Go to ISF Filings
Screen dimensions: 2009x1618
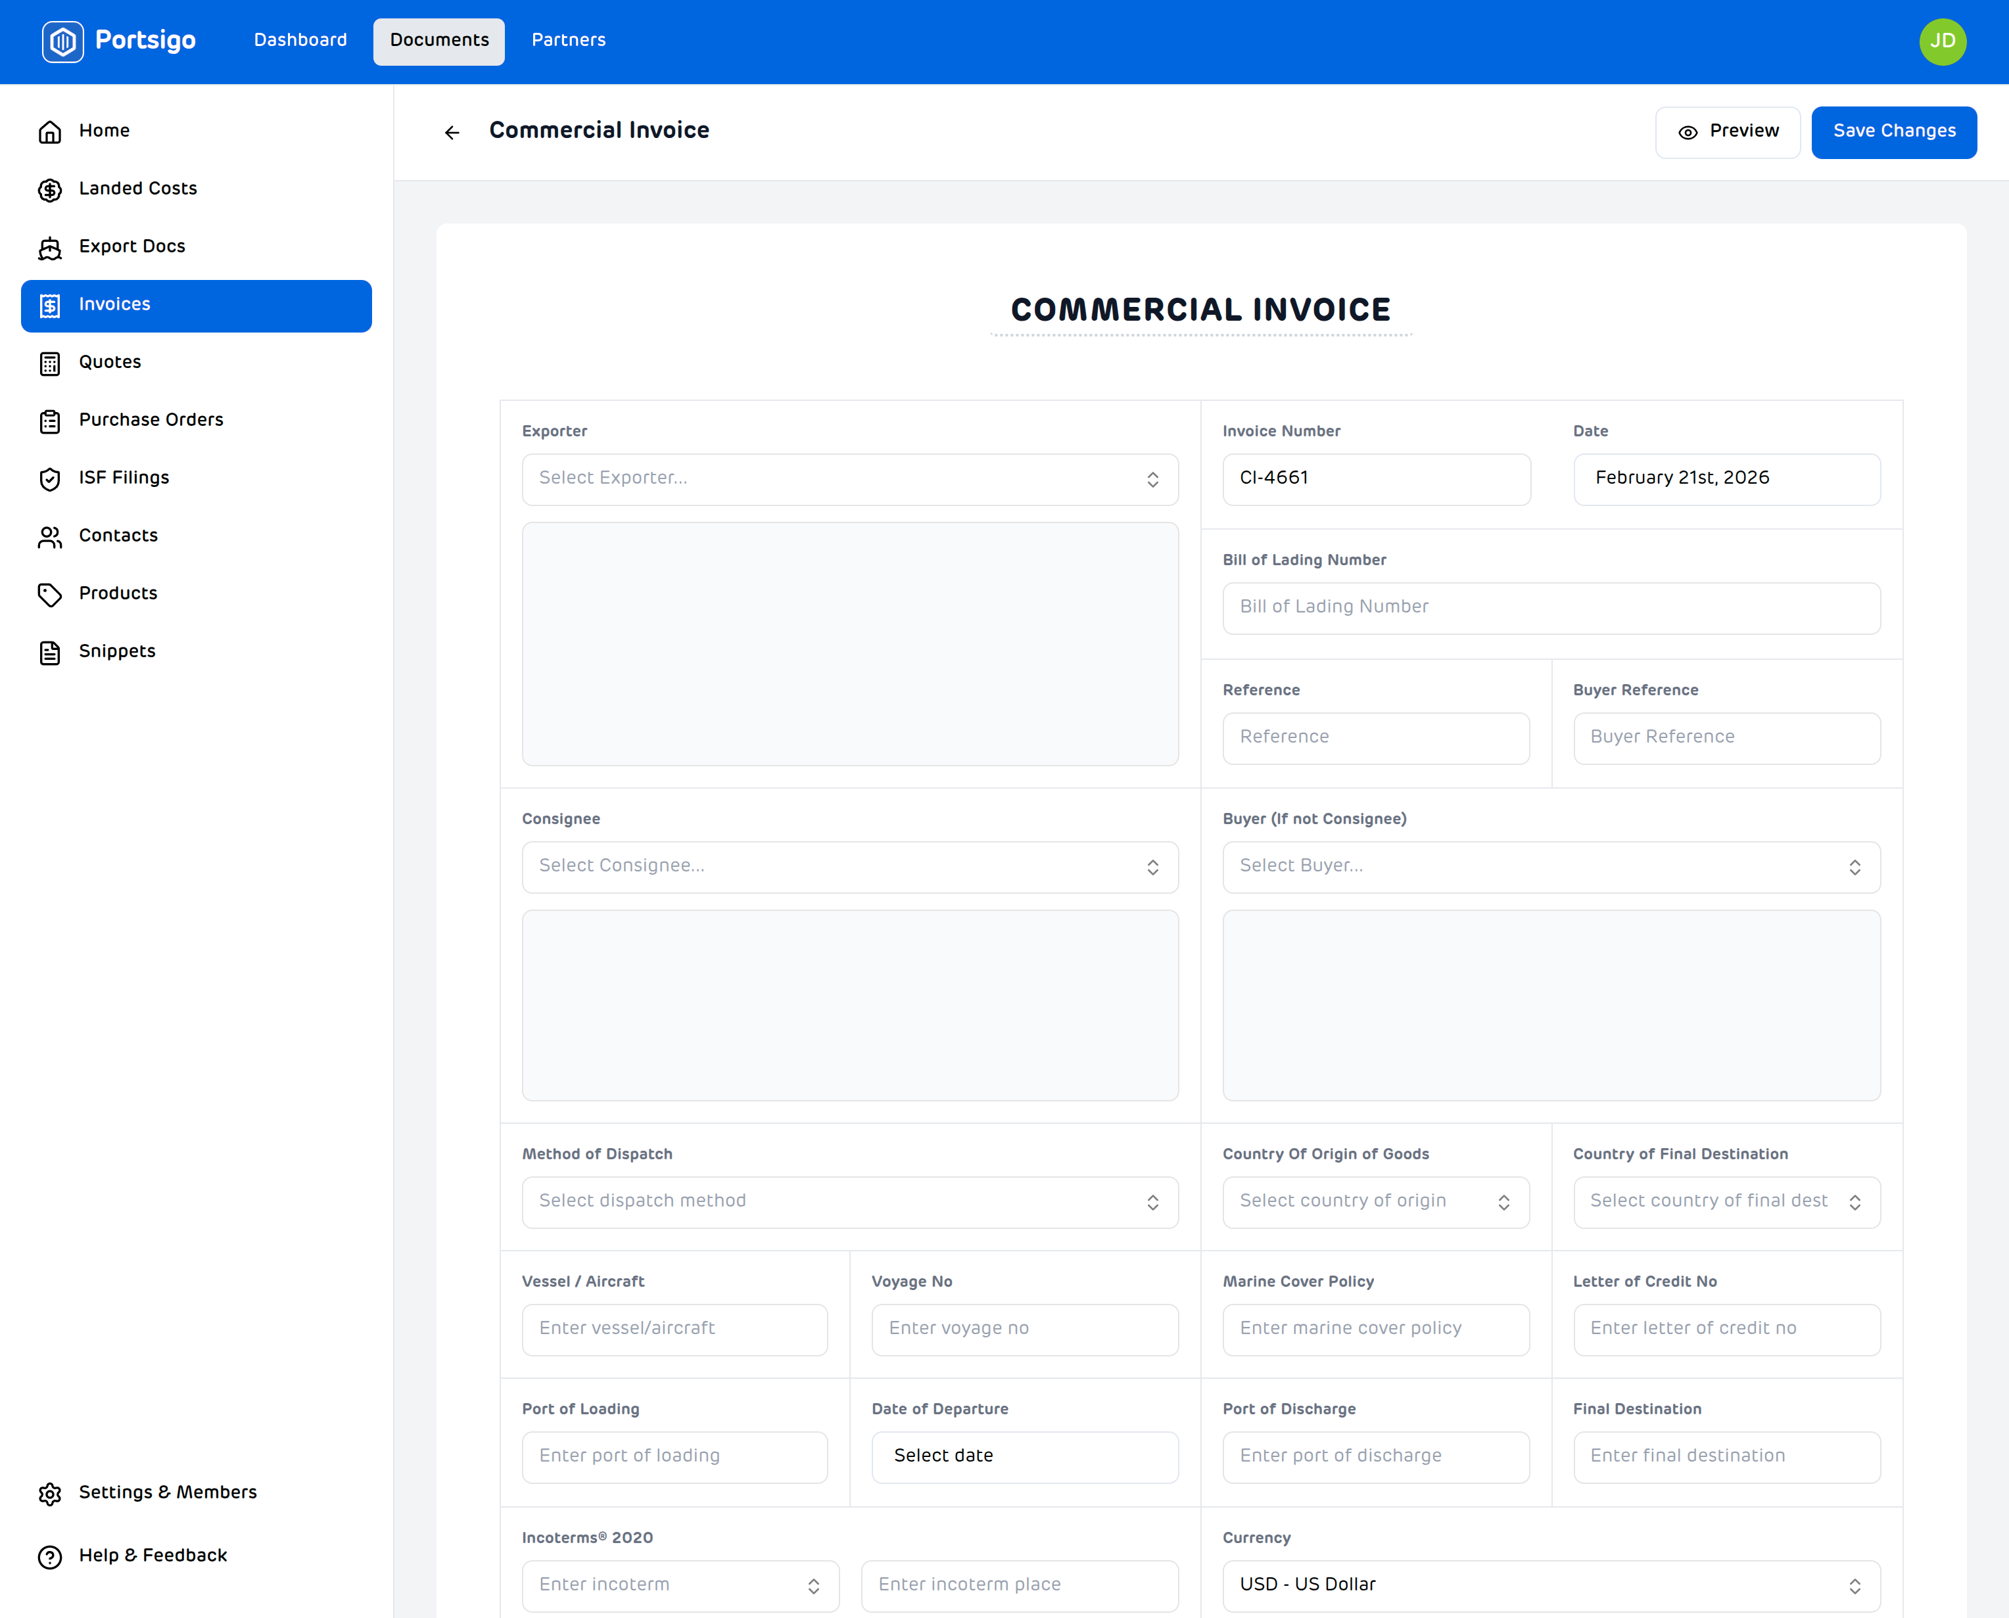coord(197,478)
